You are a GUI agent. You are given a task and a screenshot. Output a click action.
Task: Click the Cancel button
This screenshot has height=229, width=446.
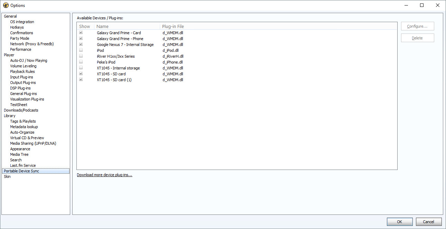click(429, 222)
